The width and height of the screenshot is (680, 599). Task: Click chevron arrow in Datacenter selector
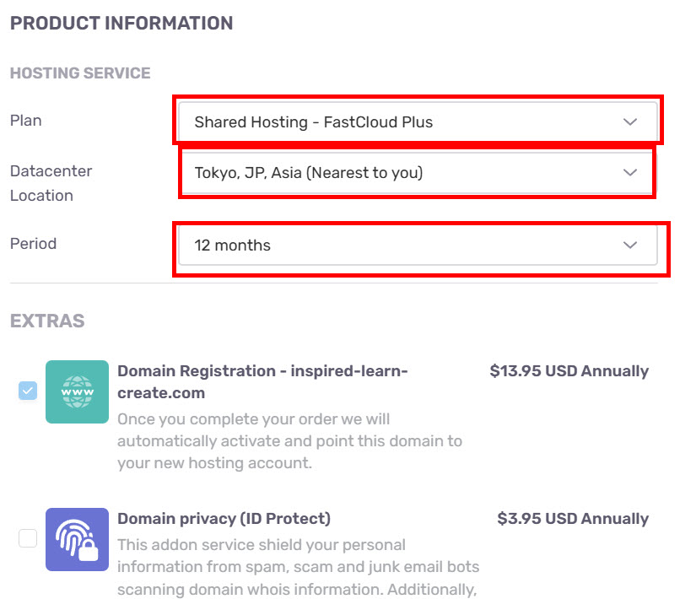630,173
